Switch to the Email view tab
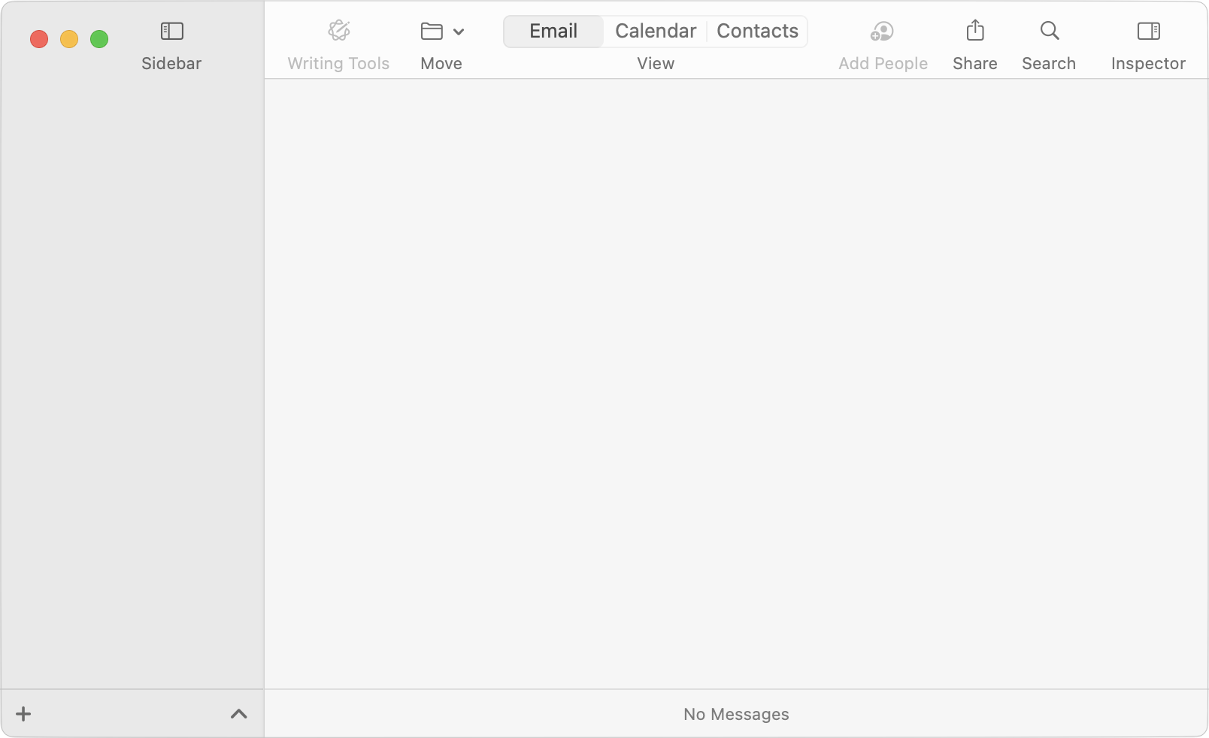The width and height of the screenshot is (1209, 738). (553, 31)
